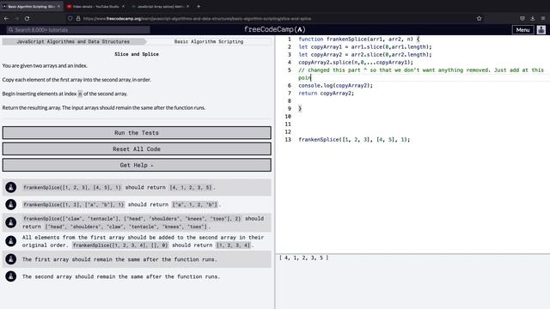This screenshot has height=309, width=550.
Task: Close the JavaScript Array splice tab
Action: coord(187,6)
